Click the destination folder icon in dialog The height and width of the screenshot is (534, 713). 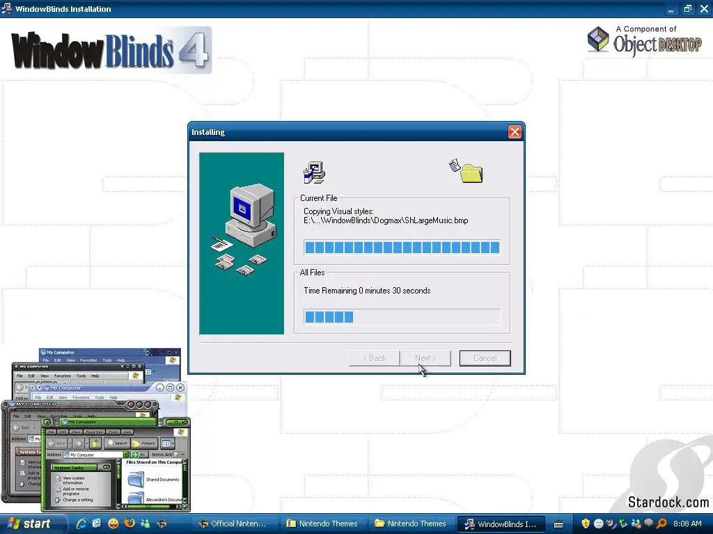466,171
